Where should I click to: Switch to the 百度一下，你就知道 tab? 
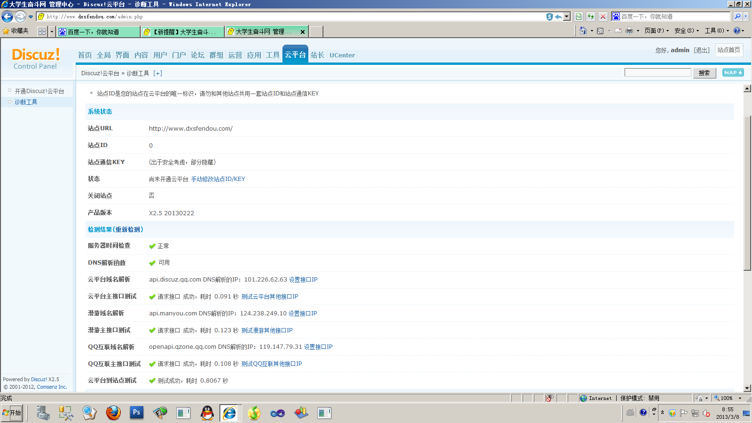98,31
